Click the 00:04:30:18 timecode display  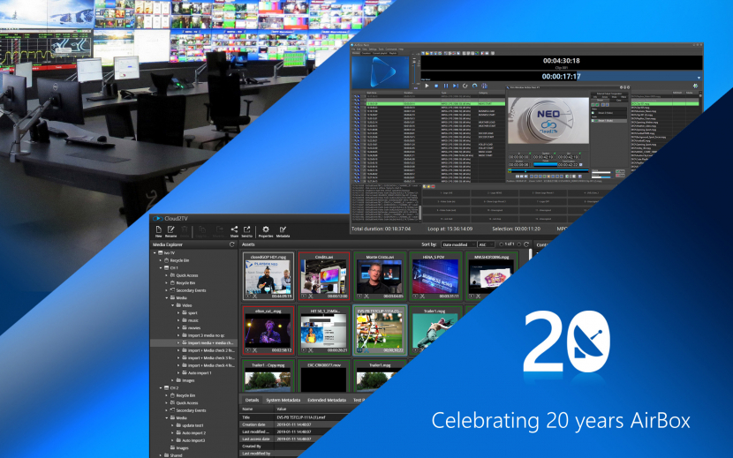(562, 61)
